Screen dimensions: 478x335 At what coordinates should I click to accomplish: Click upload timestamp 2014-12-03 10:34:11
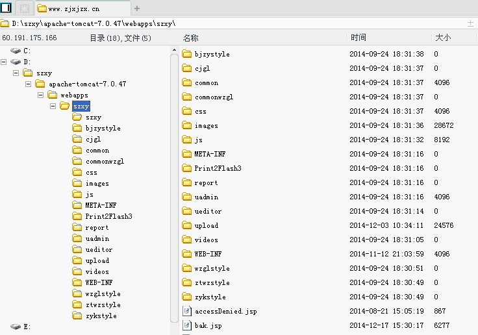pyautogui.click(x=386, y=225)
